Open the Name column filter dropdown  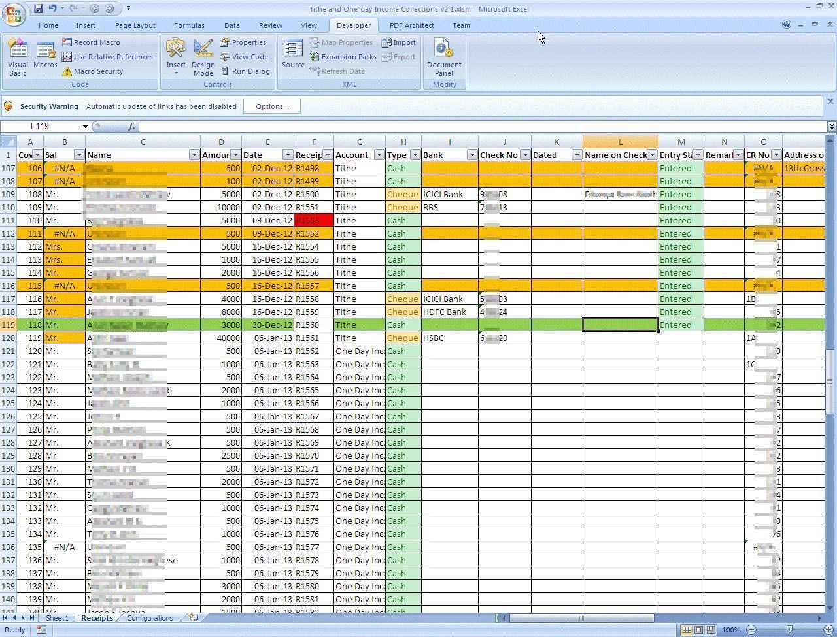coord(194,155)
